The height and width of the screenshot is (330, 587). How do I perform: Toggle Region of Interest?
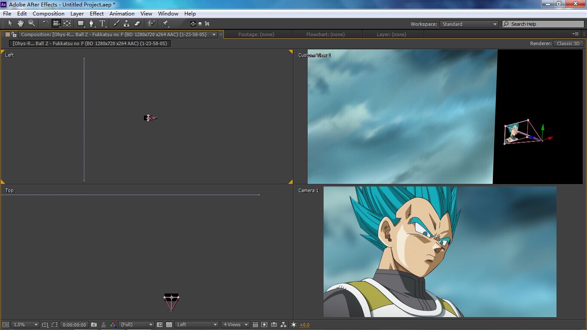159,324
